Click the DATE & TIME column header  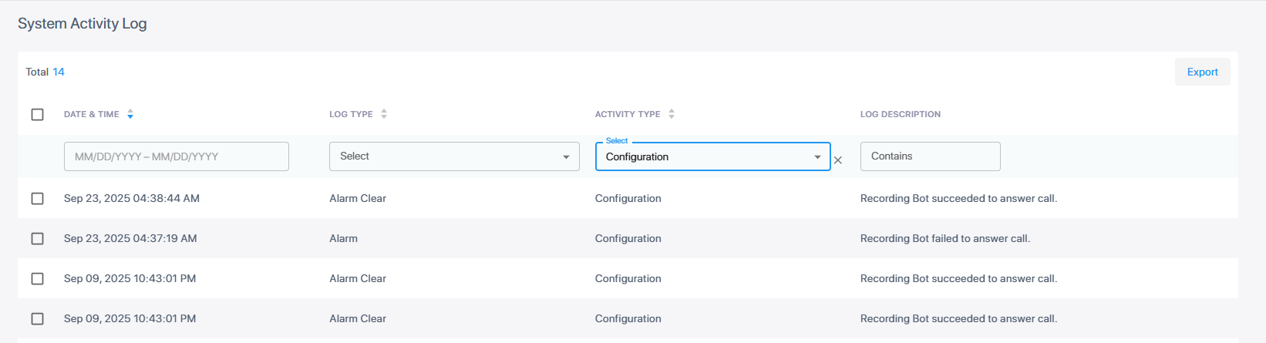pos(91,114)
